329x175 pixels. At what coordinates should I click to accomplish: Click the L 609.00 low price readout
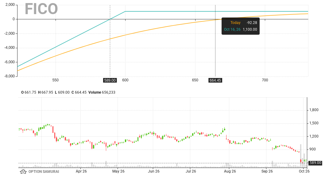(x=62, y=92)
